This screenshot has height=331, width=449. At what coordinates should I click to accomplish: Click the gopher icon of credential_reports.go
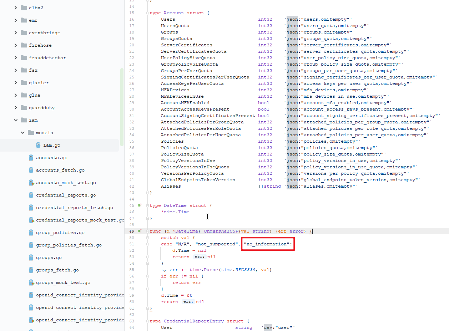pyautogui.click(x=31, y=195)
